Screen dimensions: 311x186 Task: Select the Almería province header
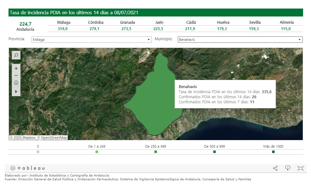click(x=287, y=22)
